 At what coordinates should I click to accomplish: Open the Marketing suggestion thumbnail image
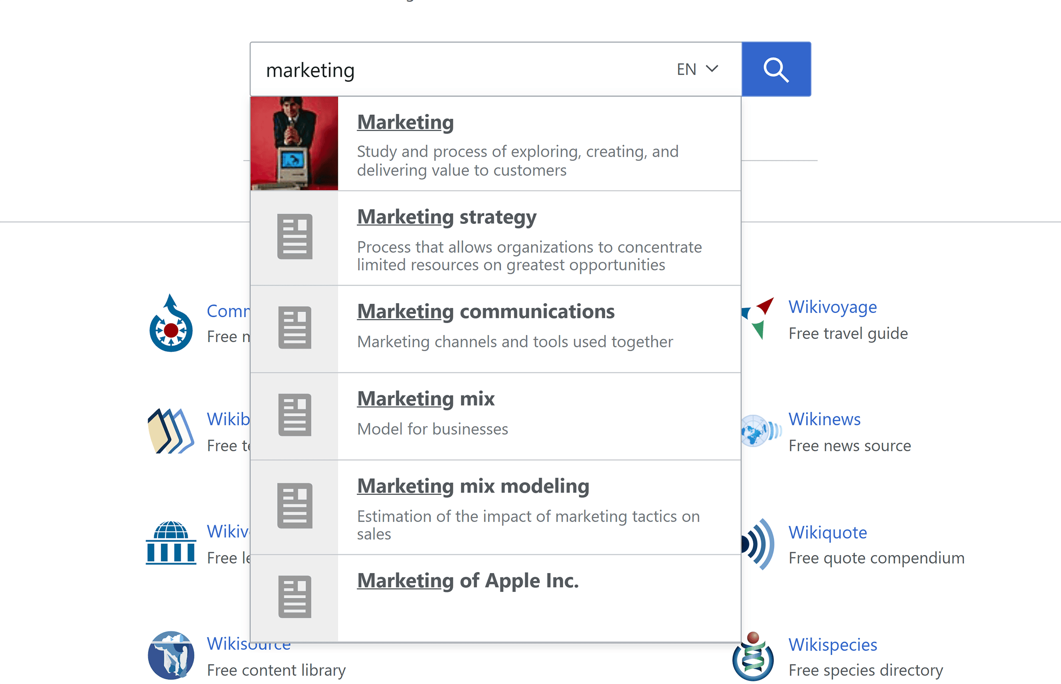[x=294, y=143]
